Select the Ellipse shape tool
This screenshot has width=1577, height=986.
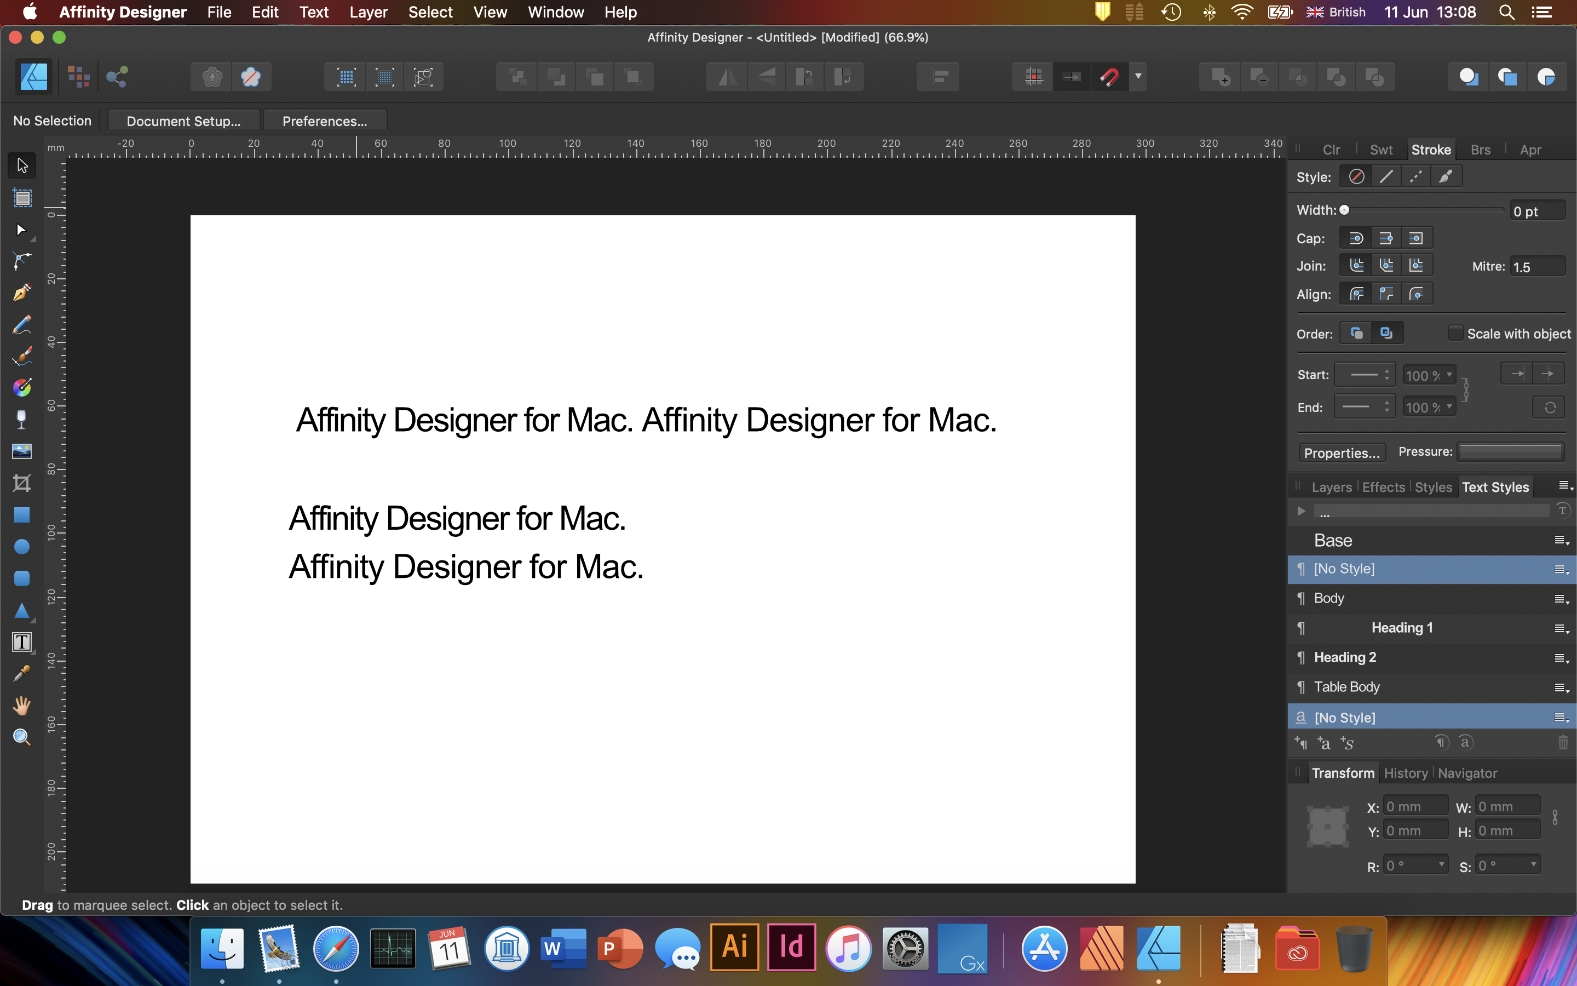22,547
